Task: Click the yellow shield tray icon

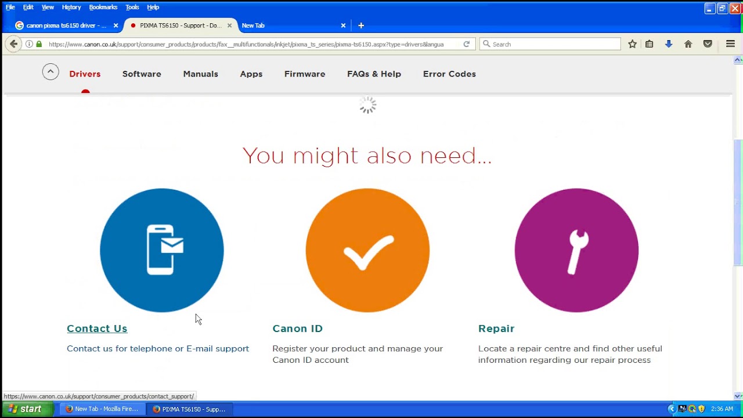Action: tap(701, 409)
